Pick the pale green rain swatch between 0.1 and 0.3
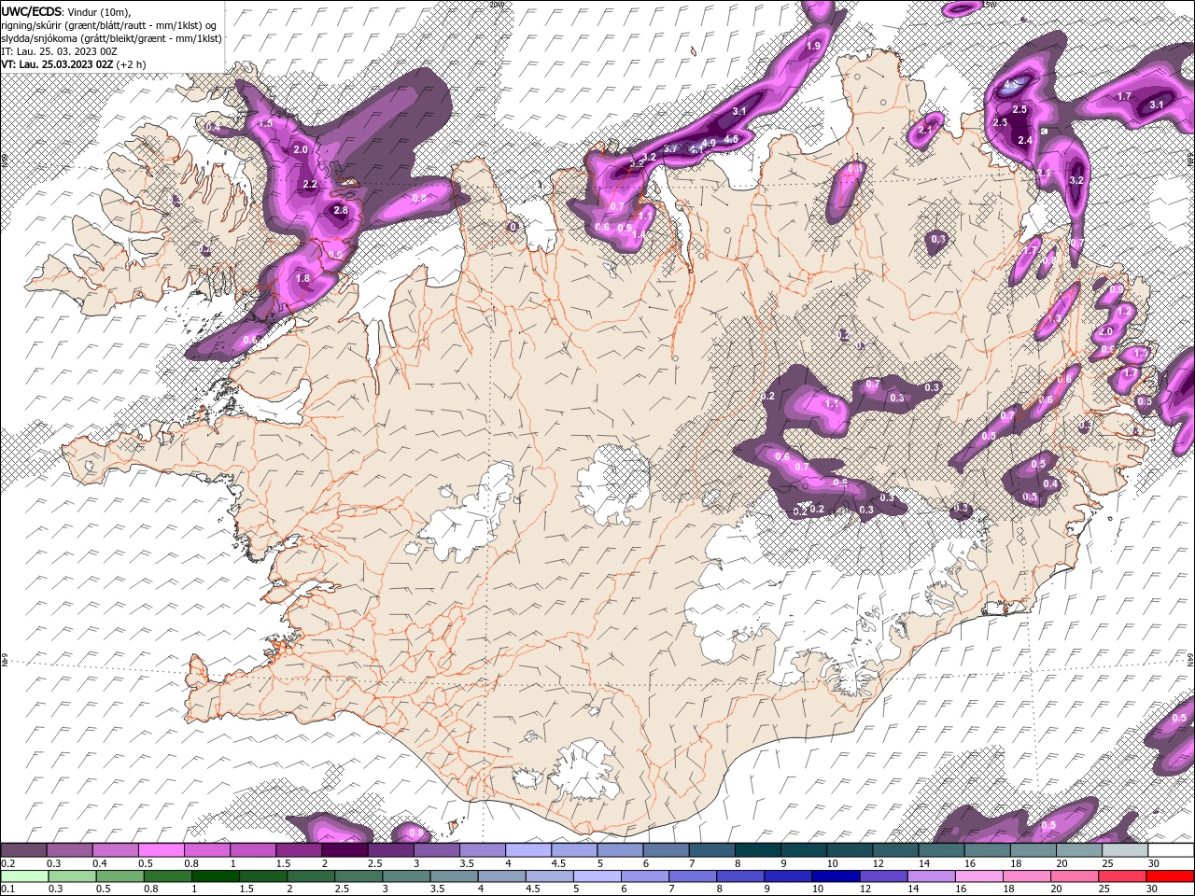Image resolution: width=1195 pixels, height=896 pixels. (x=22, y=875)
